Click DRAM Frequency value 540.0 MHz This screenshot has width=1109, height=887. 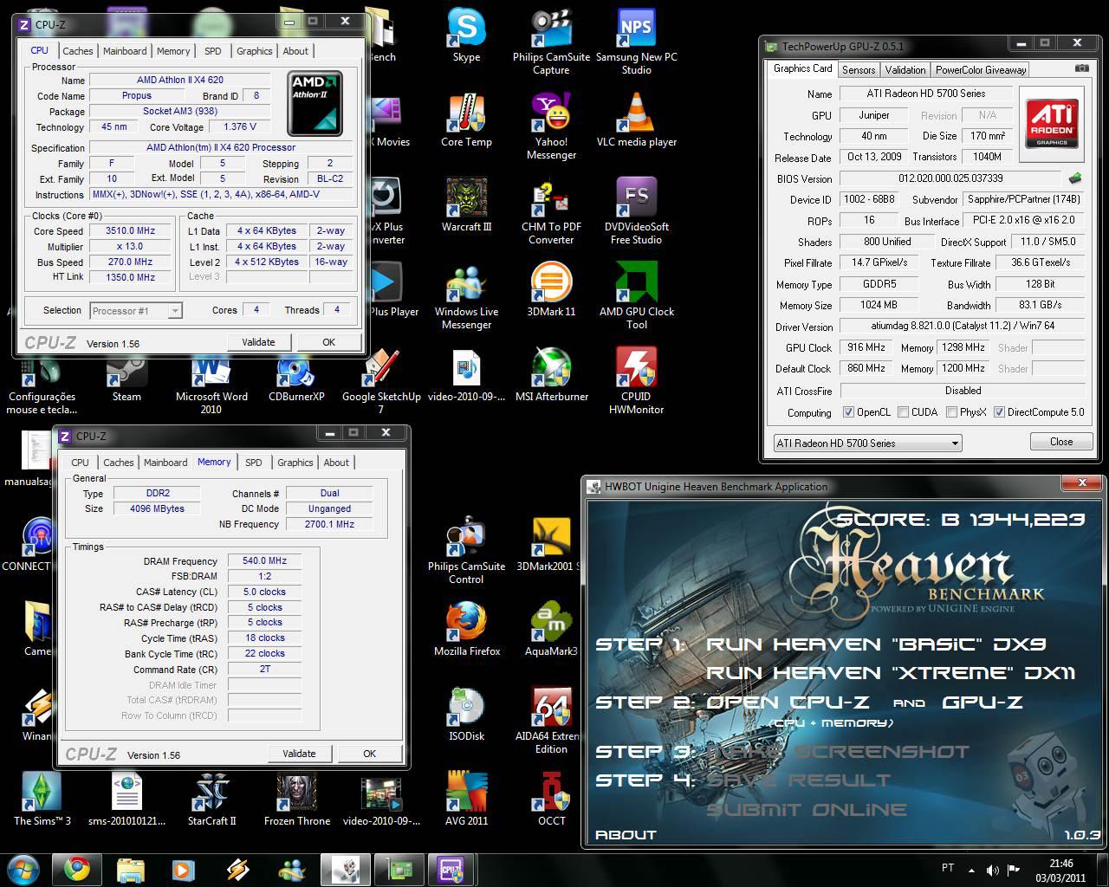(265, 561)
